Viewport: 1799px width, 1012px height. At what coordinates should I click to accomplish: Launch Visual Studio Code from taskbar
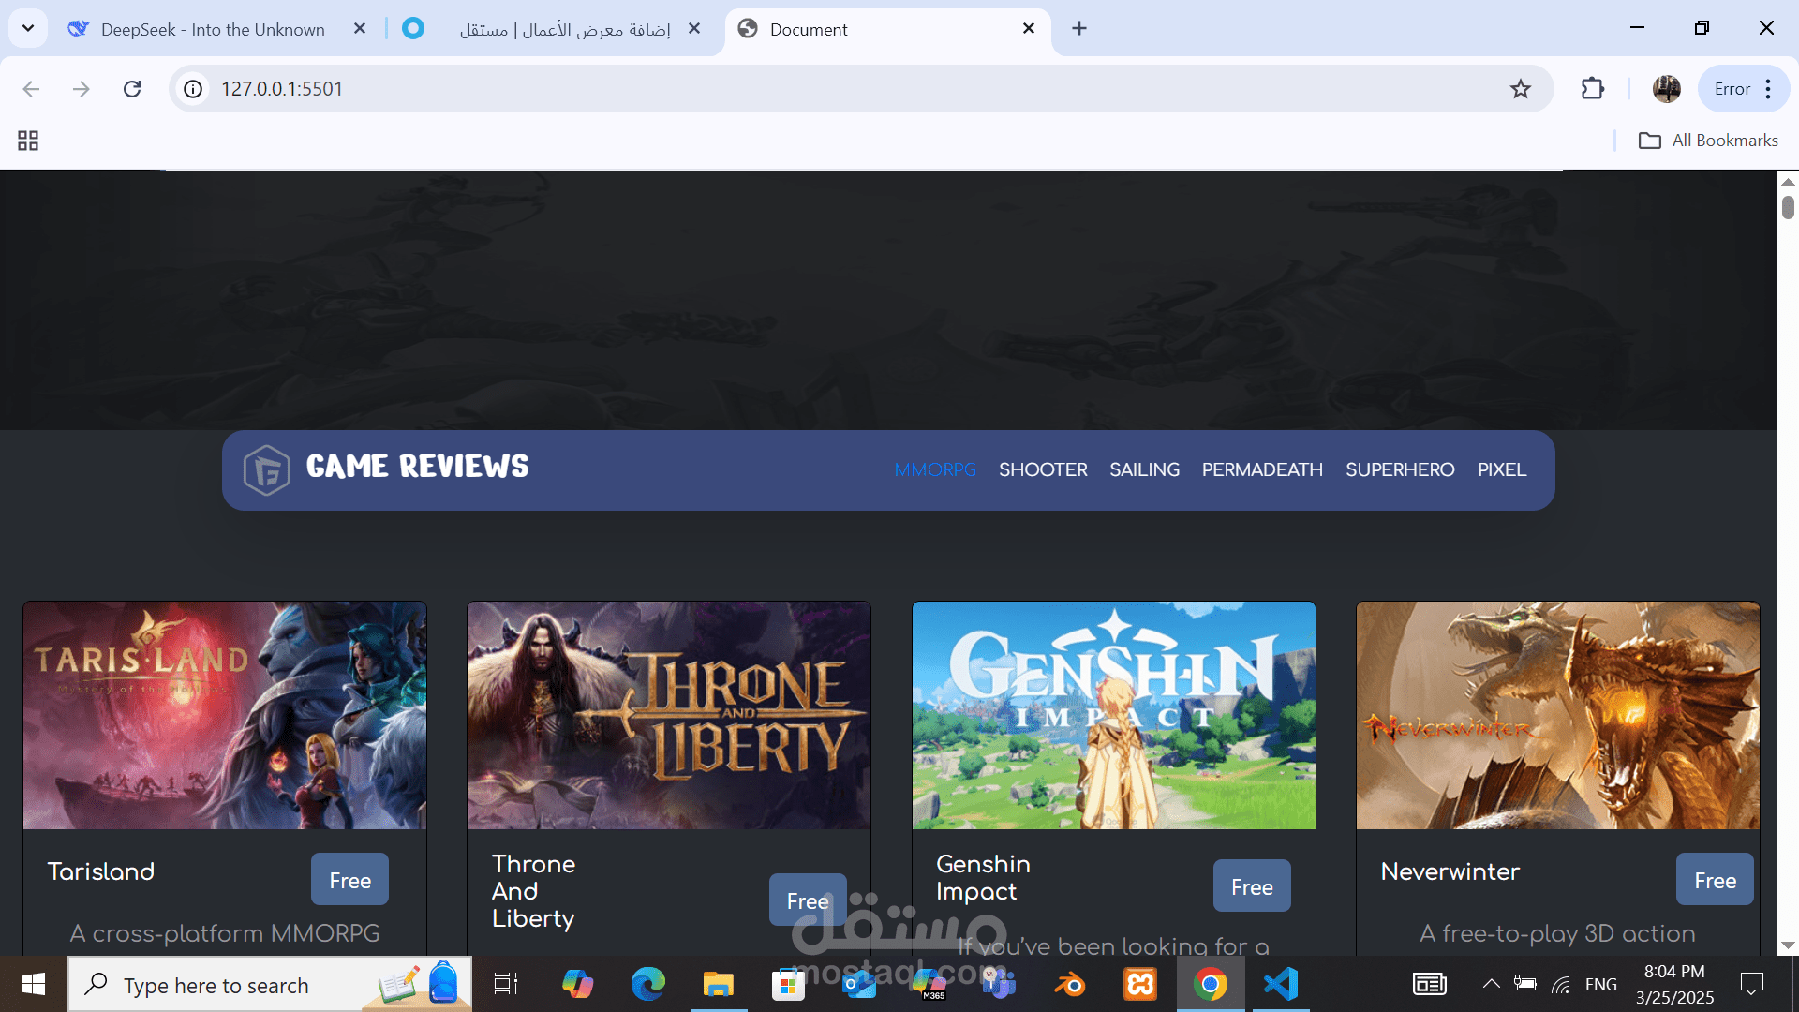[1280, 984]
